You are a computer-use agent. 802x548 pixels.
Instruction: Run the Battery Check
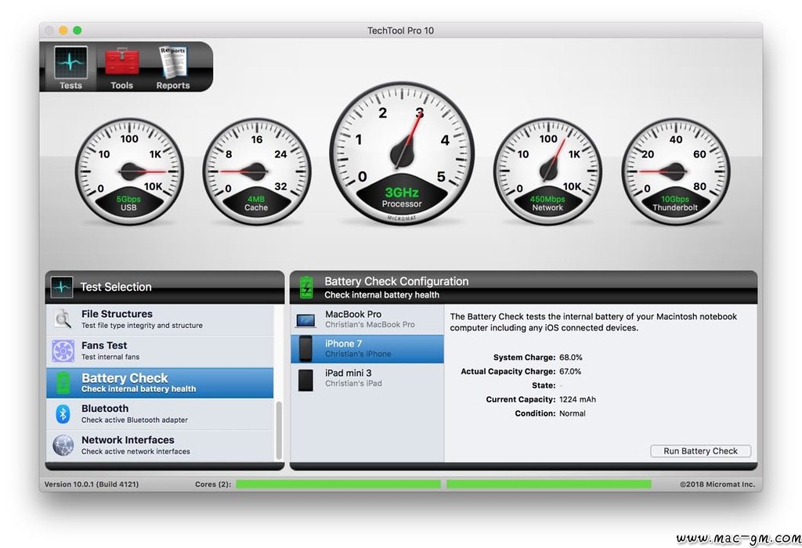[701, 451]
